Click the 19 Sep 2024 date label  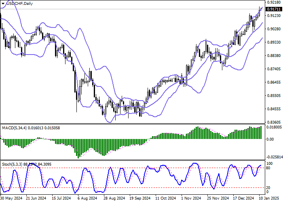pos(139,199)
